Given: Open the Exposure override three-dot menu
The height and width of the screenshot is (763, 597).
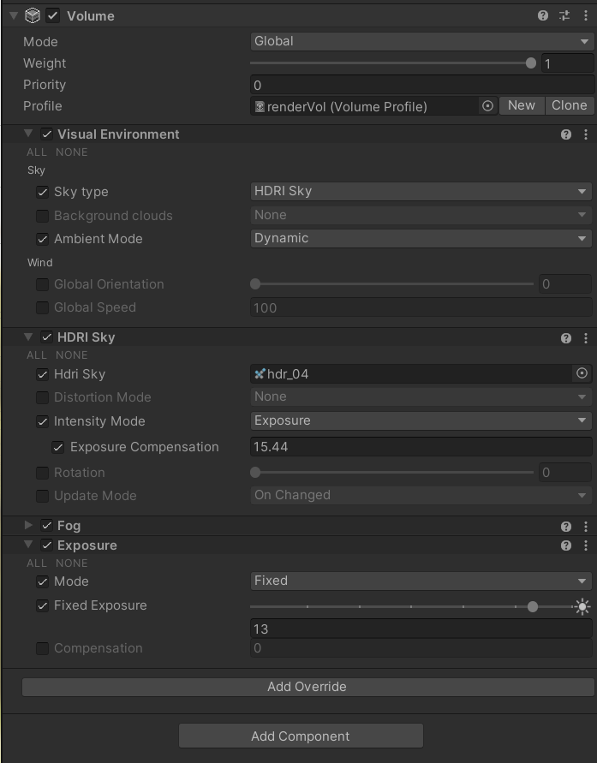Looking at the screenshot, I should coord(586,545).
